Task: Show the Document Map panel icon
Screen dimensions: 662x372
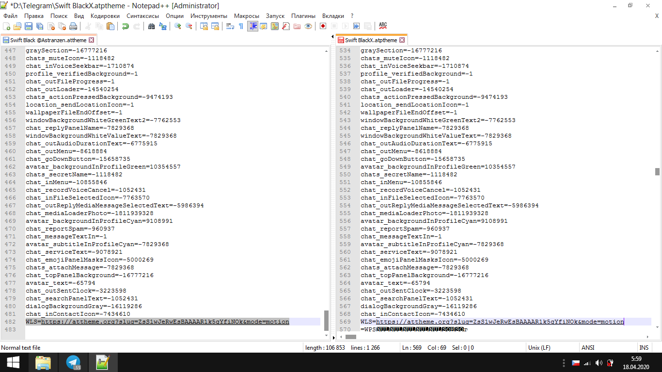Action: [x=275, y=26]
